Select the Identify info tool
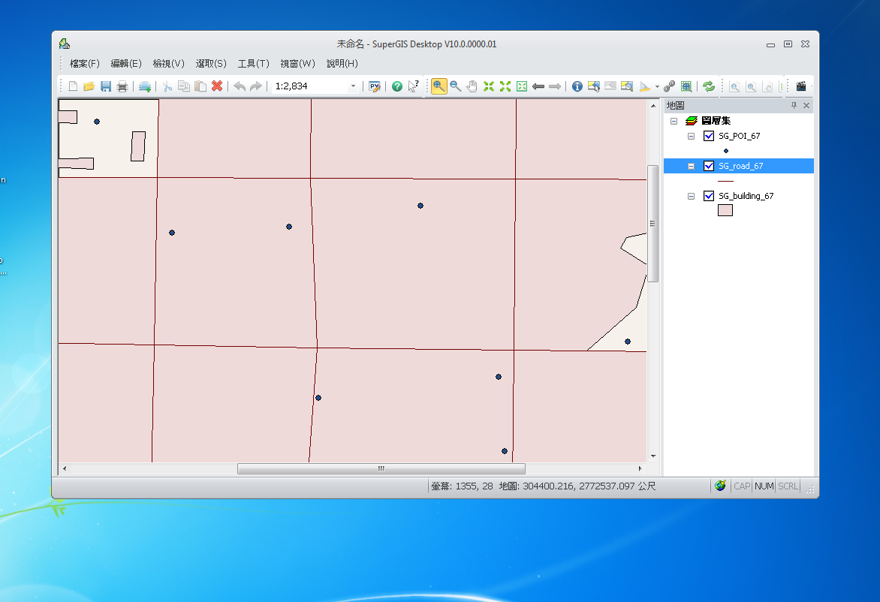This screenshot has width=880, height=602. click(577, 86)
